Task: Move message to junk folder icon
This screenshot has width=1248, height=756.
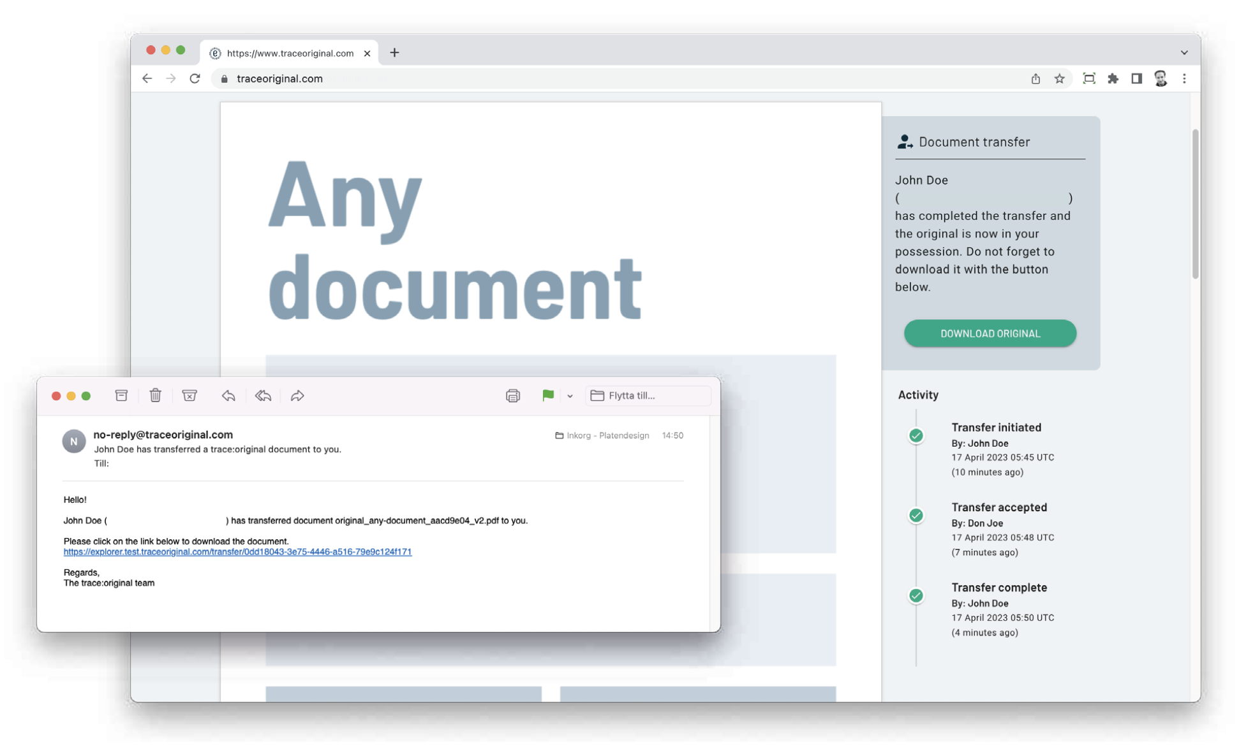Action: pyautogui.click(x=189, y=396)
